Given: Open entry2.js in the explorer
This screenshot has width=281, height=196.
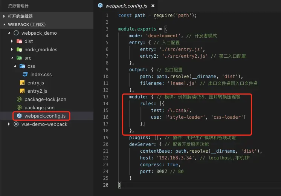Looking at the screenshot, I should pyautogui.click(x=37, y=91).
